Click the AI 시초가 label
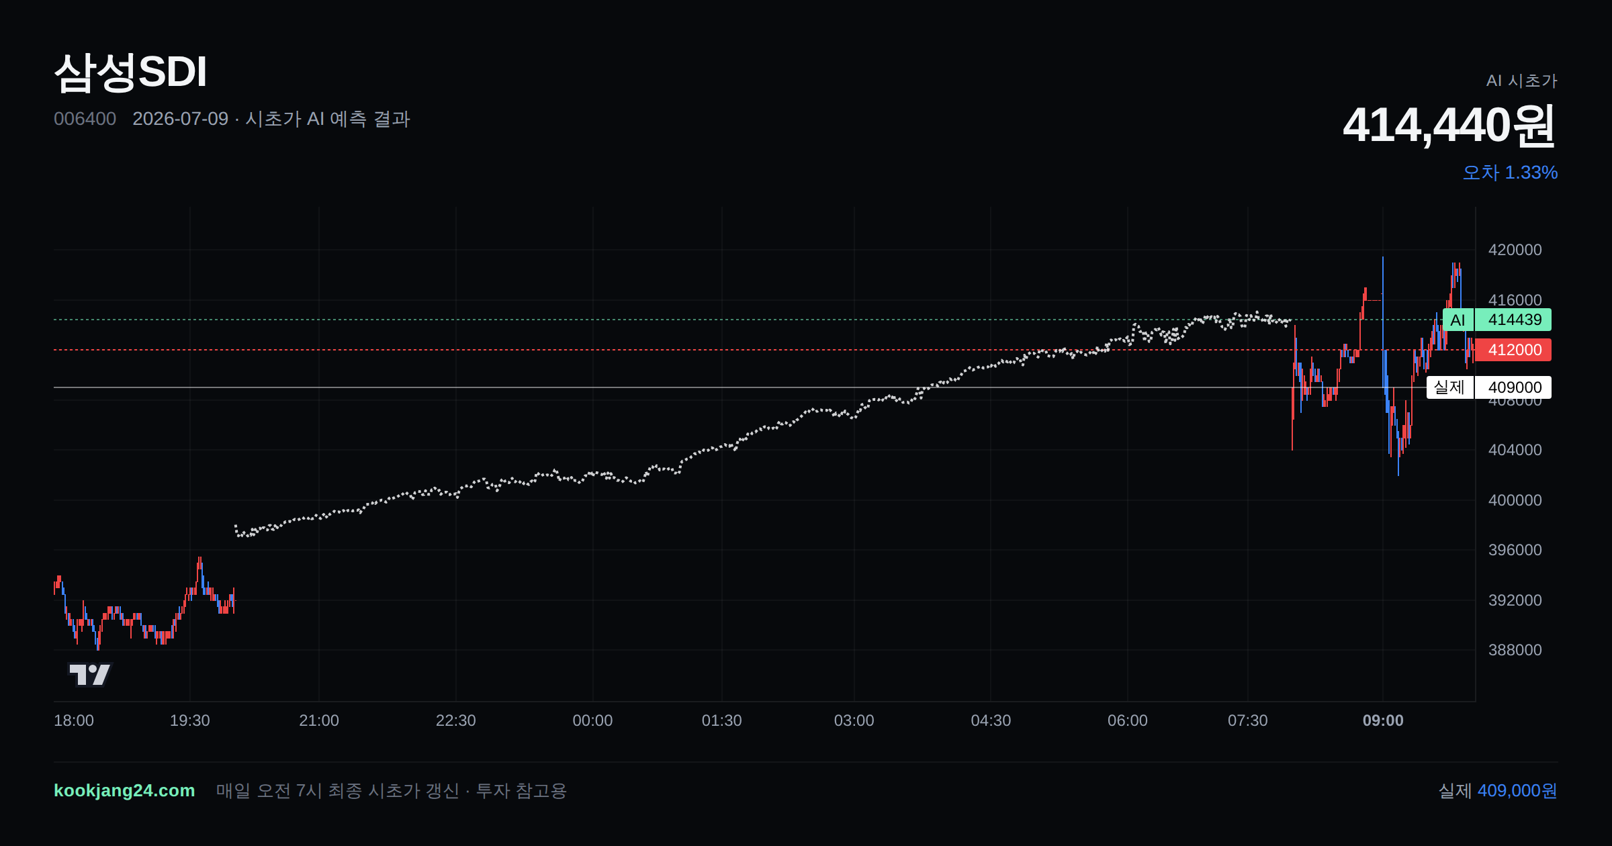The image size is (1612, 846). coord(1521,81)
